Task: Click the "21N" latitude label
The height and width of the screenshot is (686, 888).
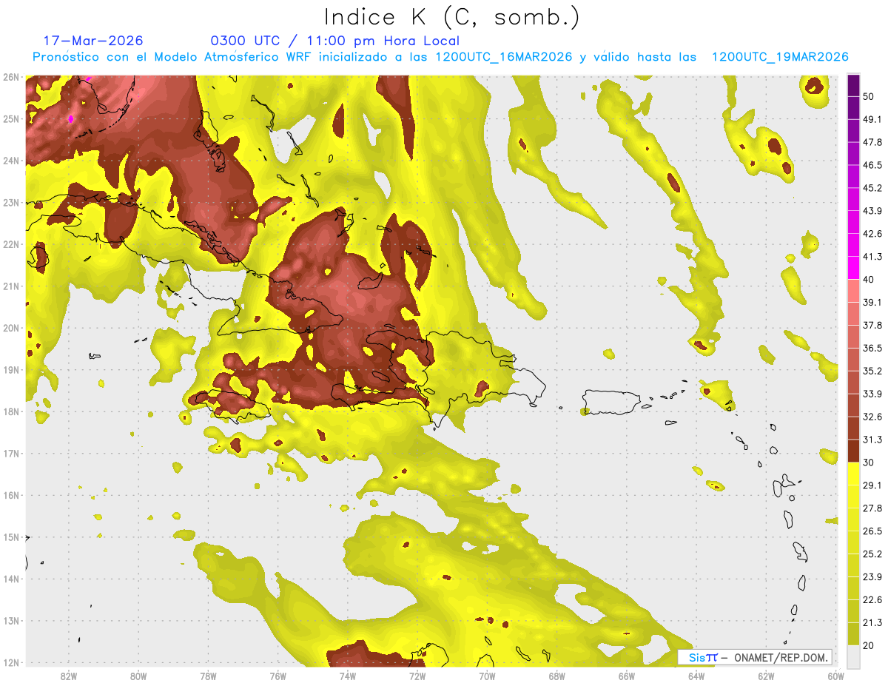Action: tap(11, 286)
